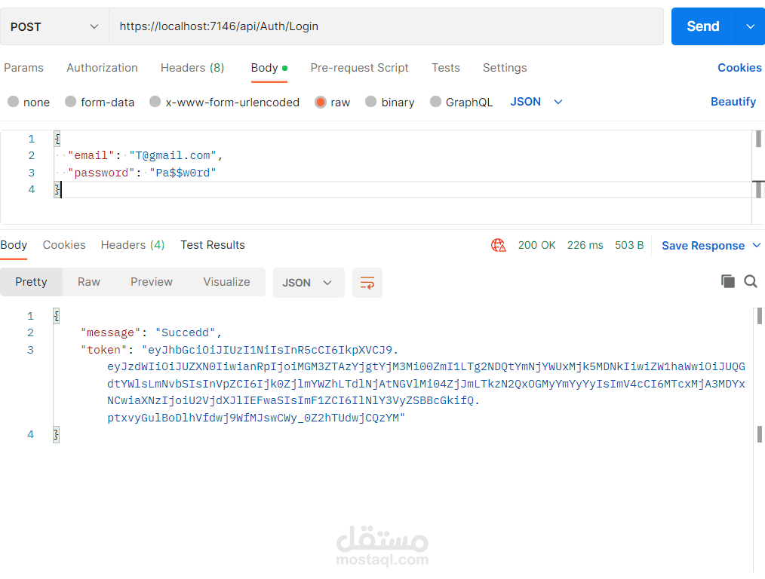Screen dimensions: 765x579
Task: Switch response view to Visualize
Action: click(226, 282)
